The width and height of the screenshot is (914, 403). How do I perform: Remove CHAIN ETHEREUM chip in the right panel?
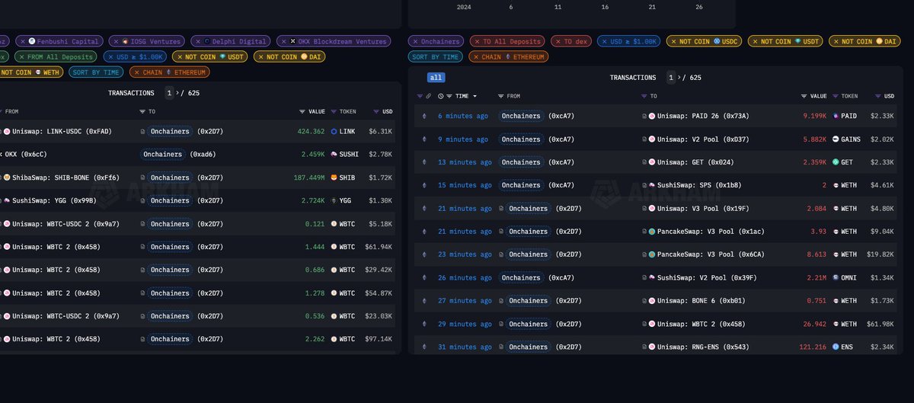coord(475,56)
